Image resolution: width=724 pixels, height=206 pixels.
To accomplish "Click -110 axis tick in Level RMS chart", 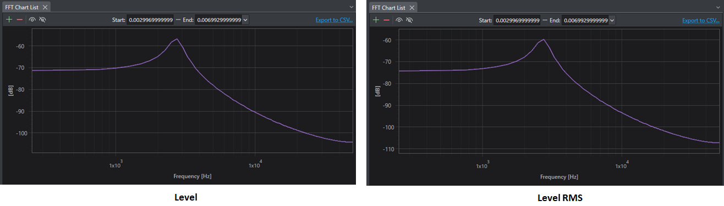I will pyautogui.click(x=389, y=149).
